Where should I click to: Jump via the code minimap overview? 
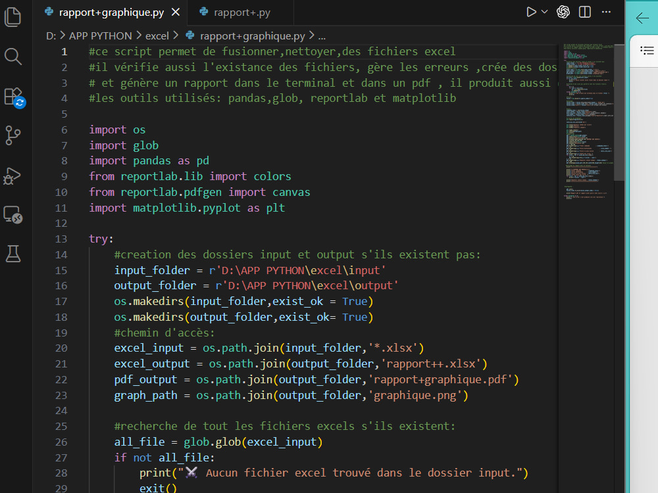(x=588, y=122)
